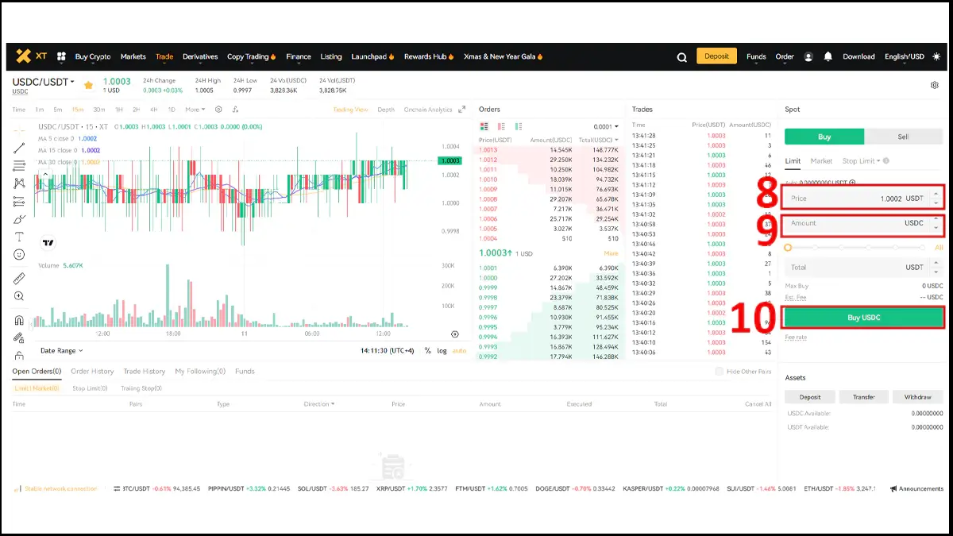Show both buy and sell orders view icon
953x536 pixels.
coord(484,126)
